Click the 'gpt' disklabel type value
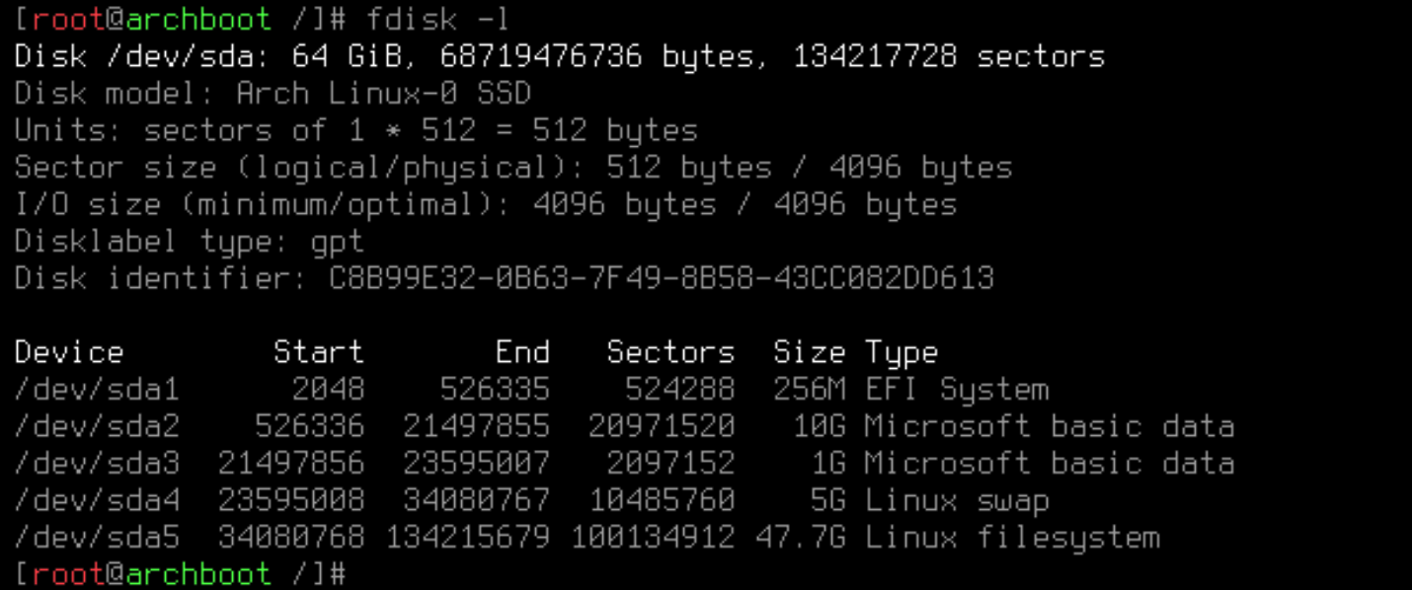 (x=337, y=242)
